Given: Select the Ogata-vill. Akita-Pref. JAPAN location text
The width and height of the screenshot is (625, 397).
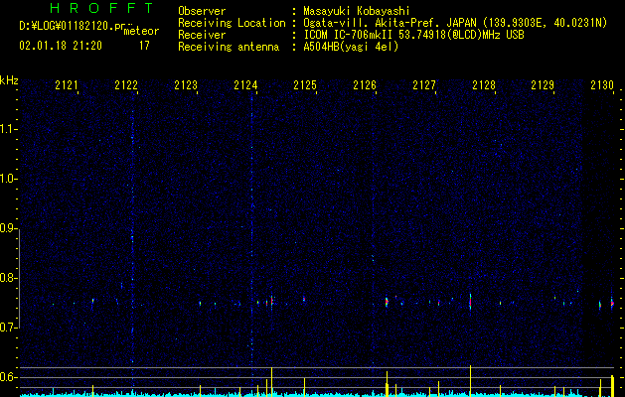Looking at the screenshot, I should pyautogui.click(x=455, y=23).
